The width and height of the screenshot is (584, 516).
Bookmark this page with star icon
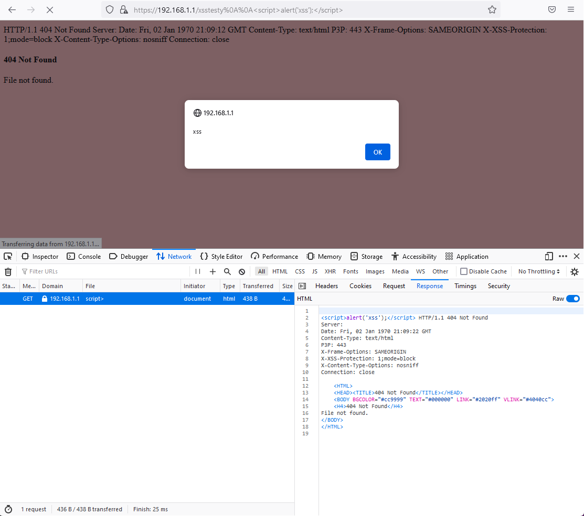point(492,10)
